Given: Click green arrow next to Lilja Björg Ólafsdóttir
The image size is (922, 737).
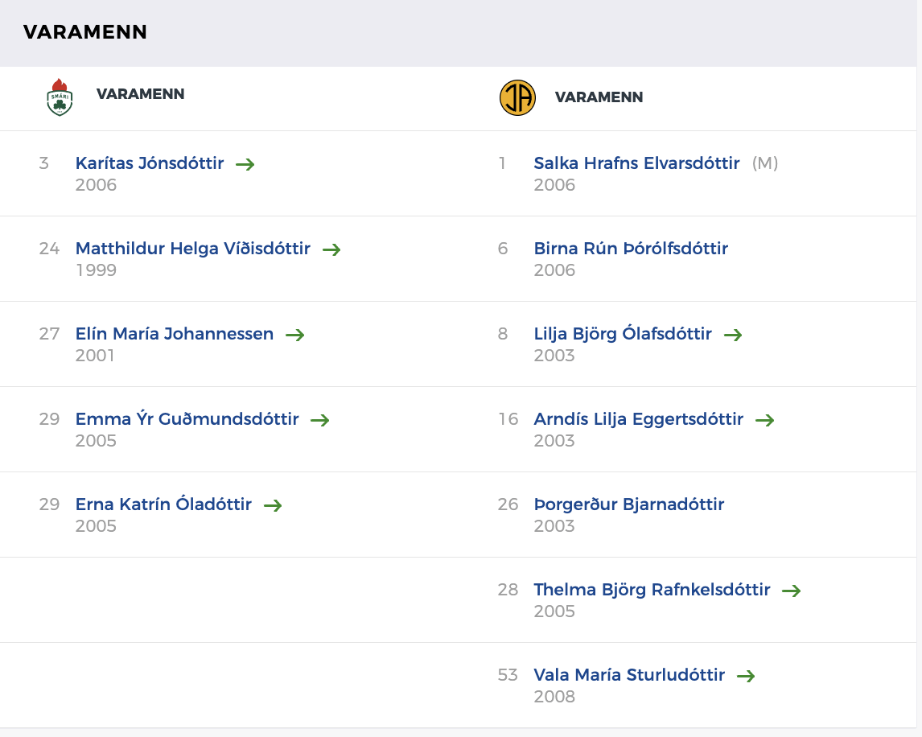Looking at the screenshot, I should tap(733, 335).
